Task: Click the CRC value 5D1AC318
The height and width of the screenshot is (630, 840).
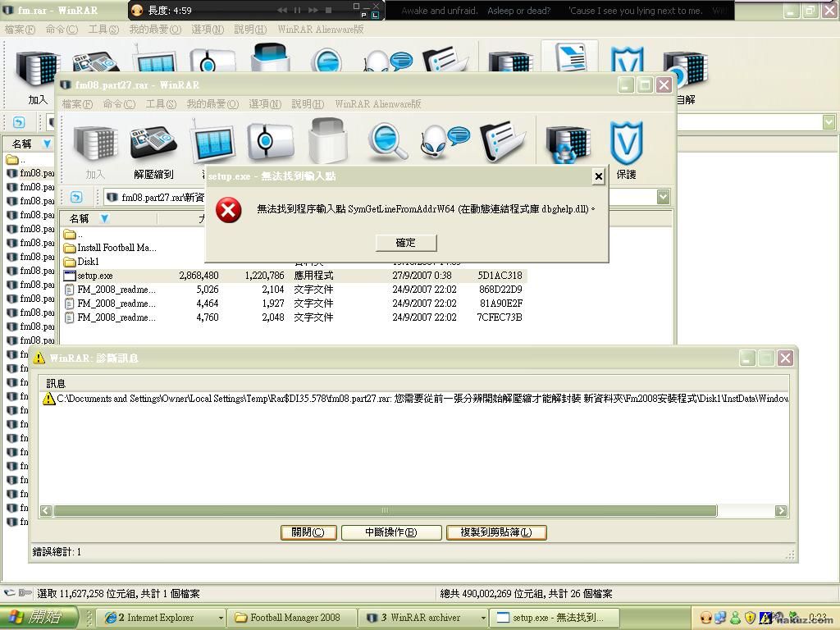Action: (x=500, y=276)
